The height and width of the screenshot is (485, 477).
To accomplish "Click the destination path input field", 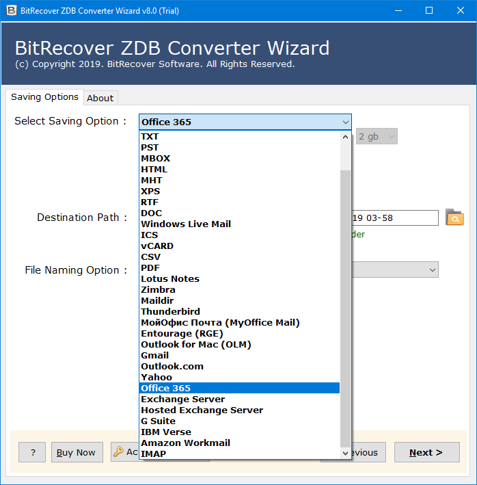I will pos(394,218).
